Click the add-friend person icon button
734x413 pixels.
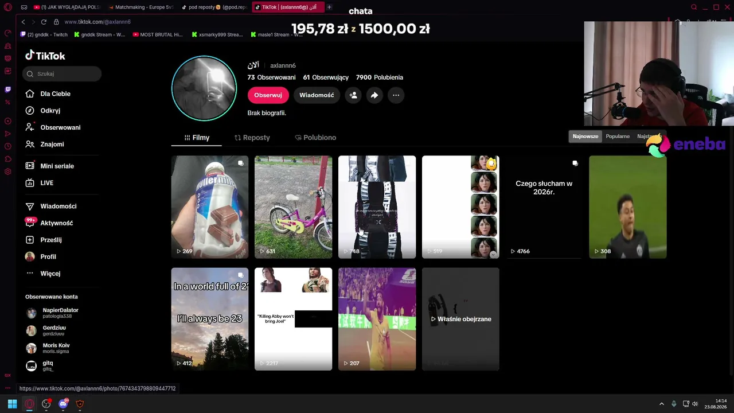tap(353, 95)
